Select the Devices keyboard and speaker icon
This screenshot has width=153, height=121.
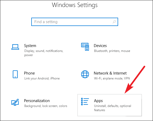coord(85,47)
